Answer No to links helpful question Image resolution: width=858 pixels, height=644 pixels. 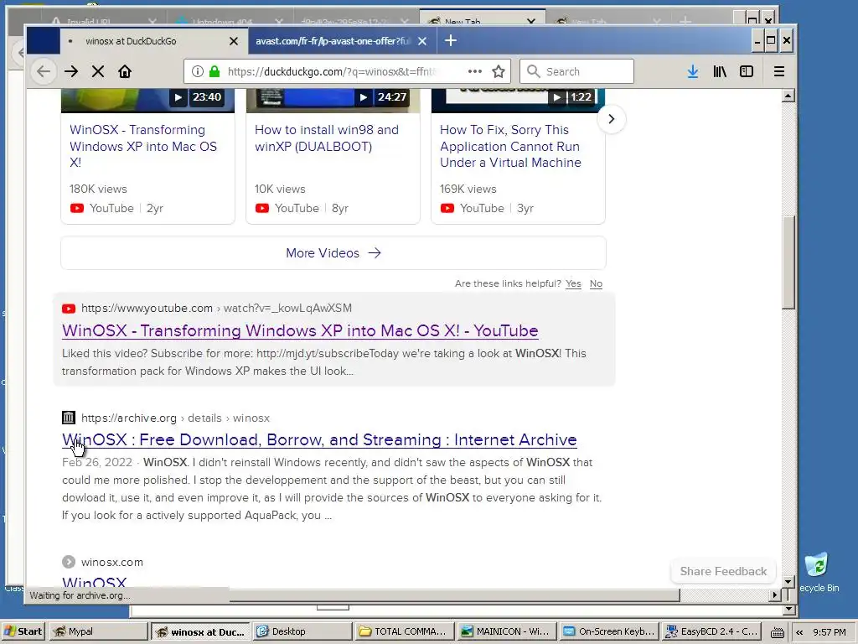(x=596, y=283)
